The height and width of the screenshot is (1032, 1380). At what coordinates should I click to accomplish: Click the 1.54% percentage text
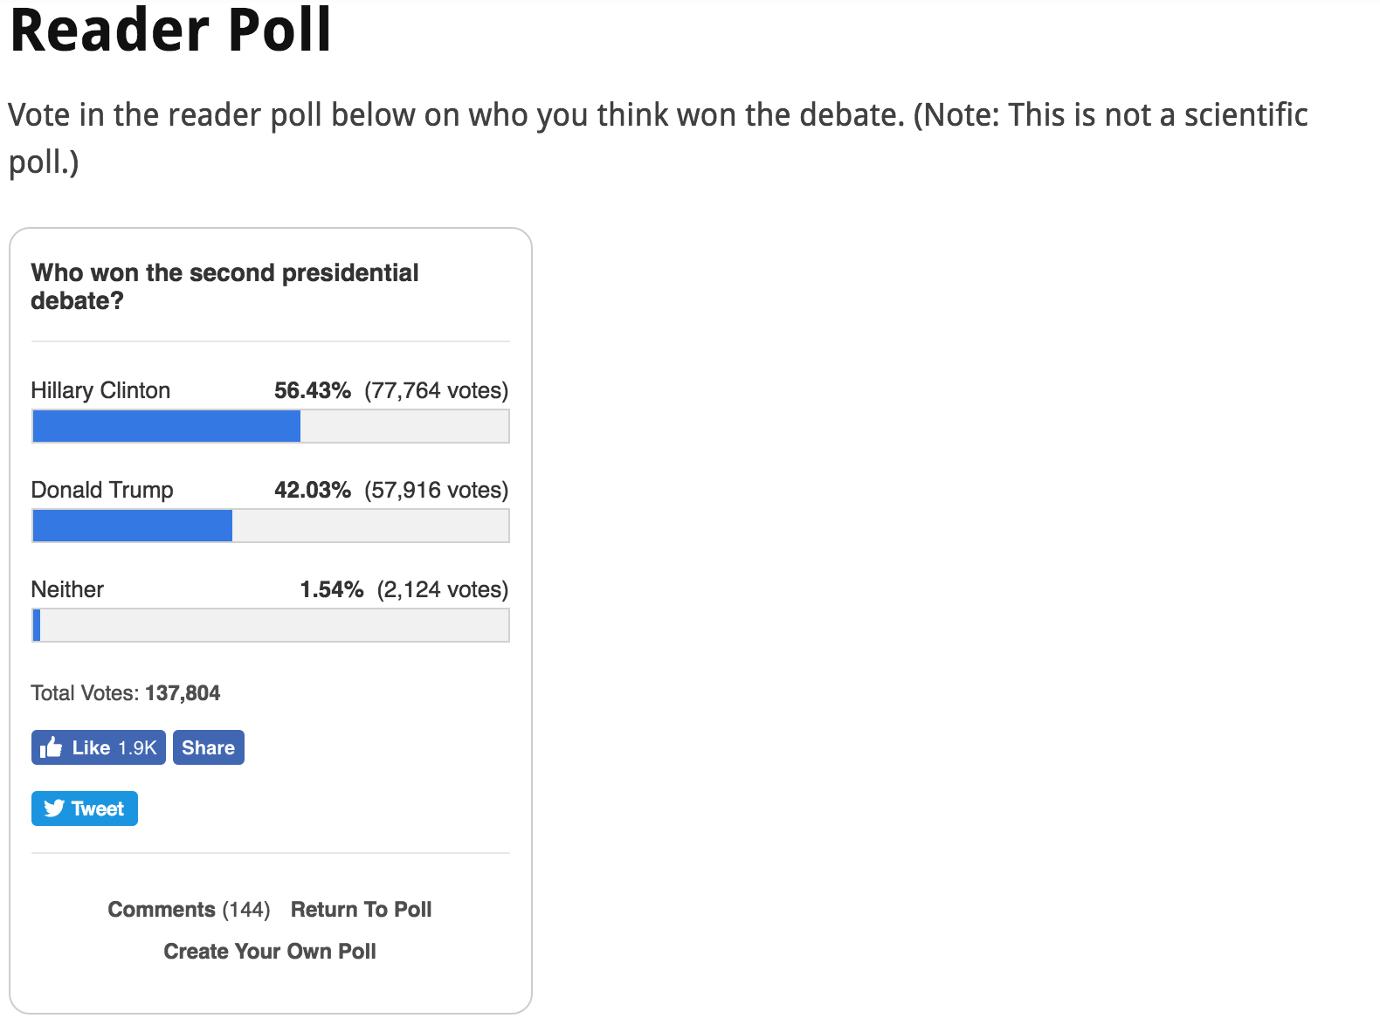(331, 589)
